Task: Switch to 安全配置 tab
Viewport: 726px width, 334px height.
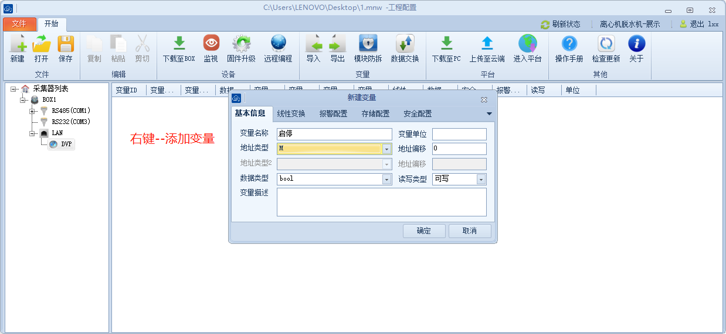Action: 418,113
